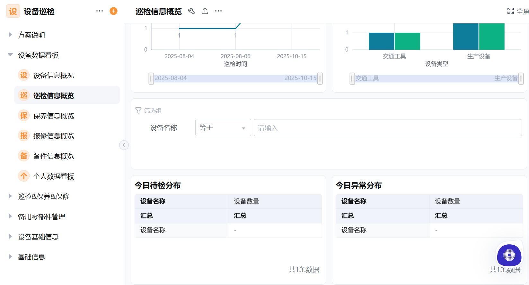Click 设备名称 header in 今日异常分布 table
529x285 pixels.
[354, 201]
